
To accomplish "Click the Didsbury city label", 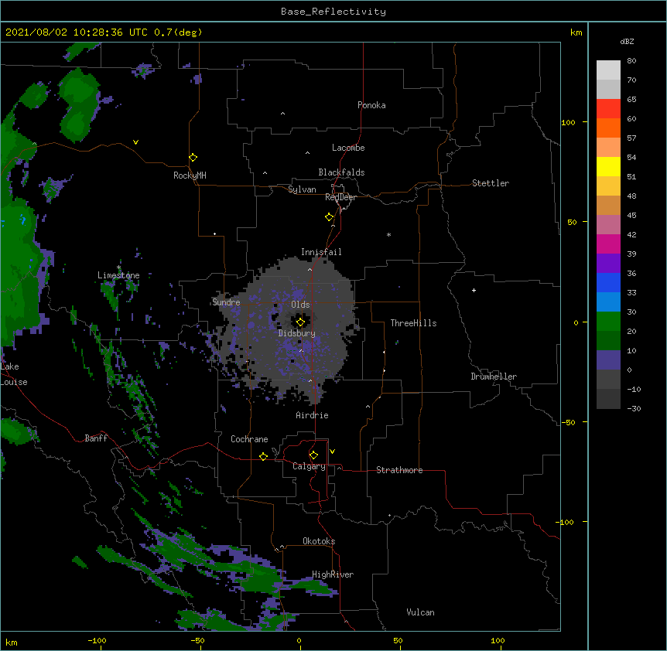I will 297,333.
